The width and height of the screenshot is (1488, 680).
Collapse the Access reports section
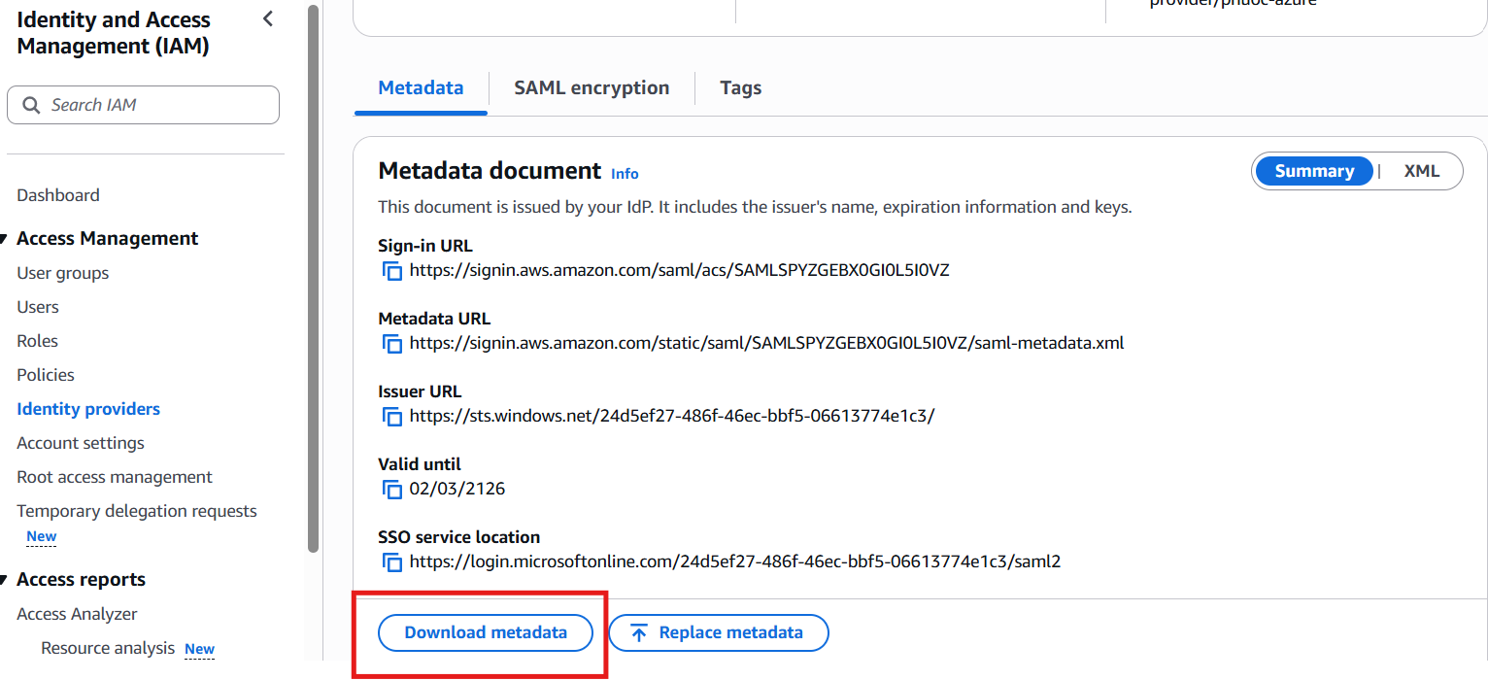5,580
